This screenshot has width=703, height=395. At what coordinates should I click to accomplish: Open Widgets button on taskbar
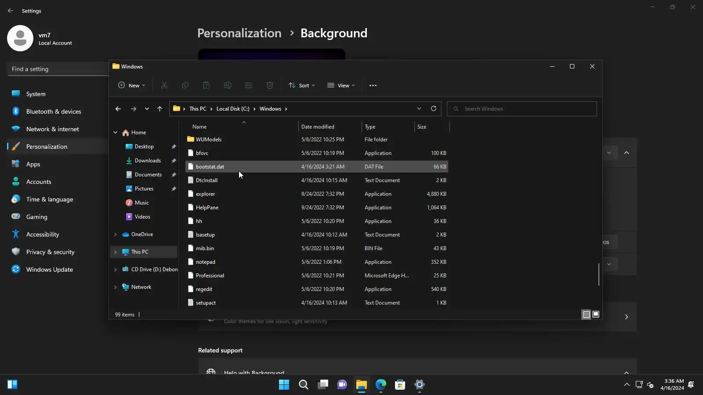[x=12, y=385]
